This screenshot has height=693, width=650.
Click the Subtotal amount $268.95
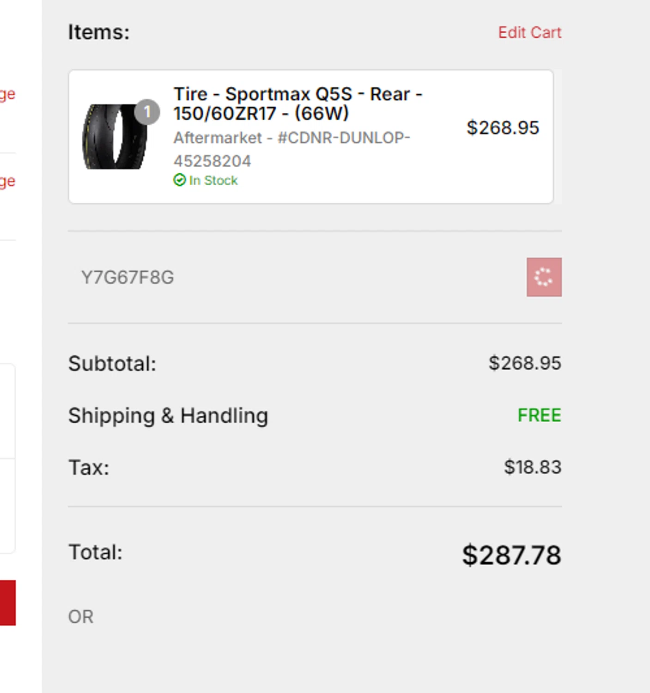click(525, 363)
